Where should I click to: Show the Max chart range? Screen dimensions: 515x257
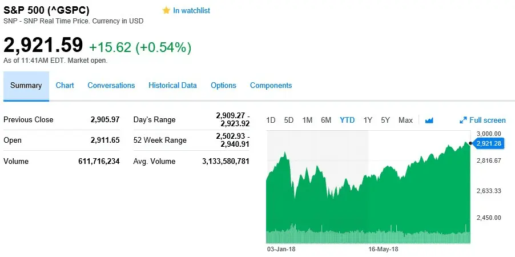[x=405, y=120]
